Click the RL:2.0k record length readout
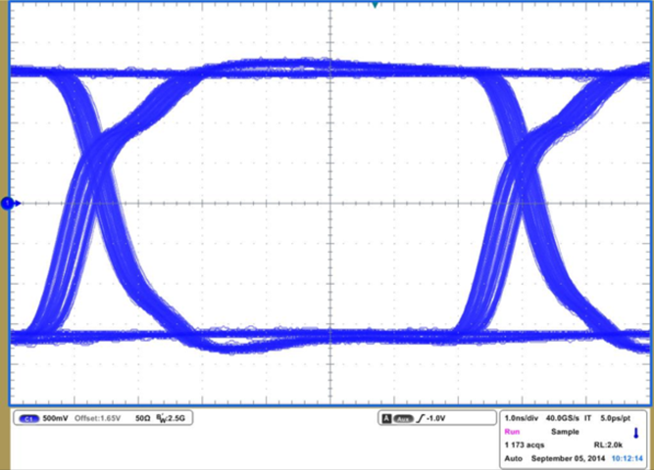The height and width of the screenshot is (470, 654). pos(608,445)
